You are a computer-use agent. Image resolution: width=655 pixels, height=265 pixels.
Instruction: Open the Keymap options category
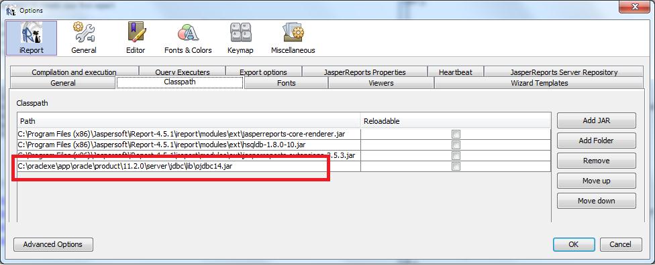point(240,38)
